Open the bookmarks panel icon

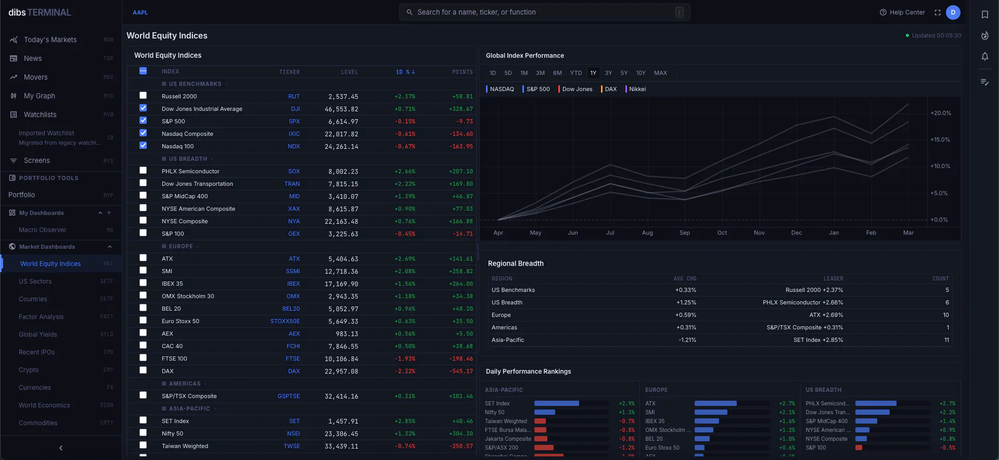coord(985,15)
